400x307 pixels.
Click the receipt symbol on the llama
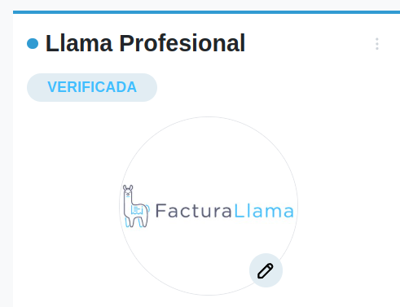tap(137, 210)
